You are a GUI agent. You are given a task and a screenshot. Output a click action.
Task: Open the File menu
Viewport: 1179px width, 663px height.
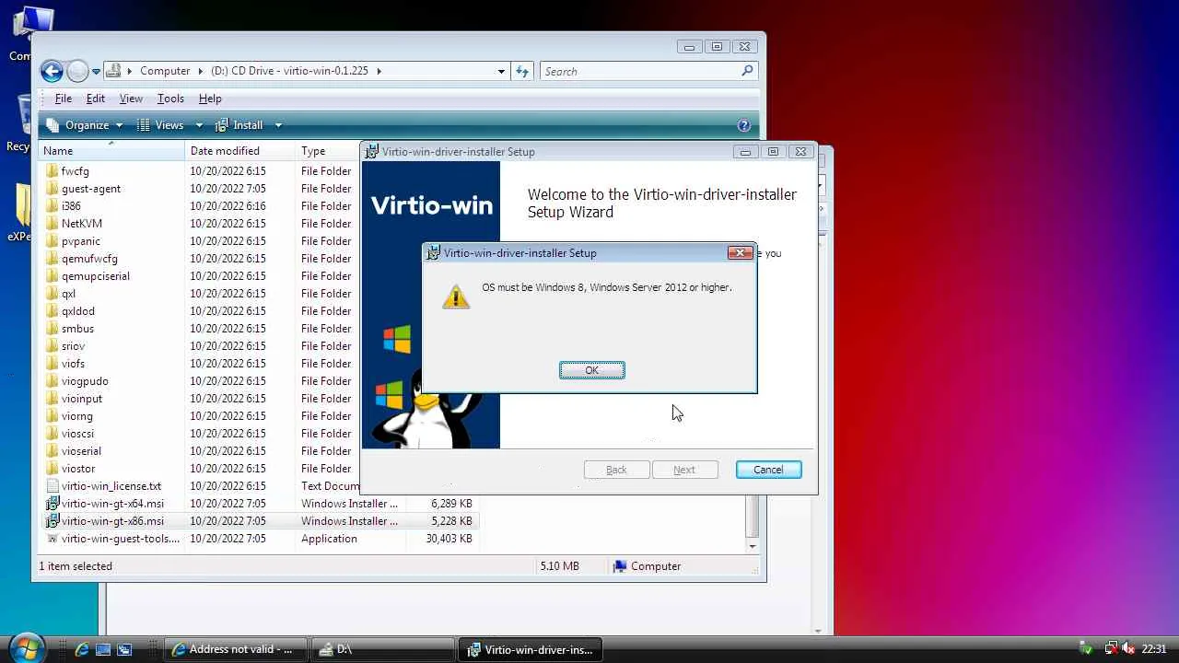(64, 99)
